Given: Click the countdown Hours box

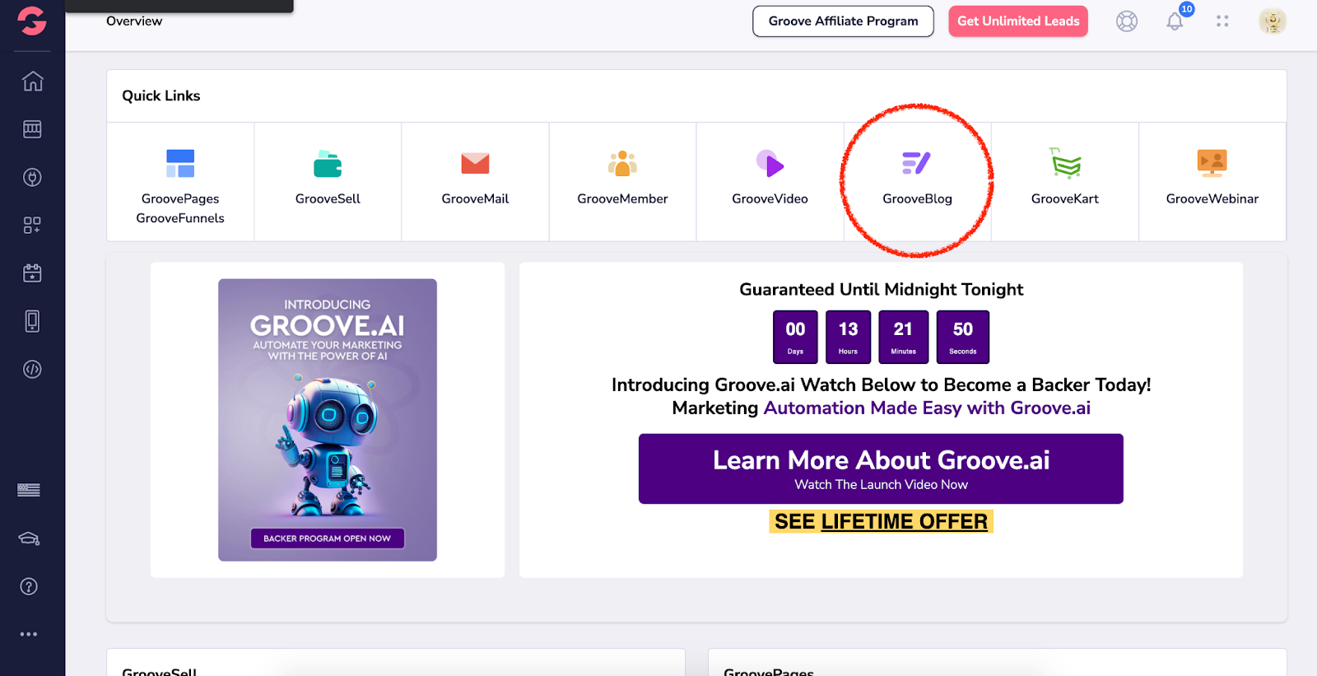Looking at the screenshot, I should pyautogui.click(x=848, y=337).
